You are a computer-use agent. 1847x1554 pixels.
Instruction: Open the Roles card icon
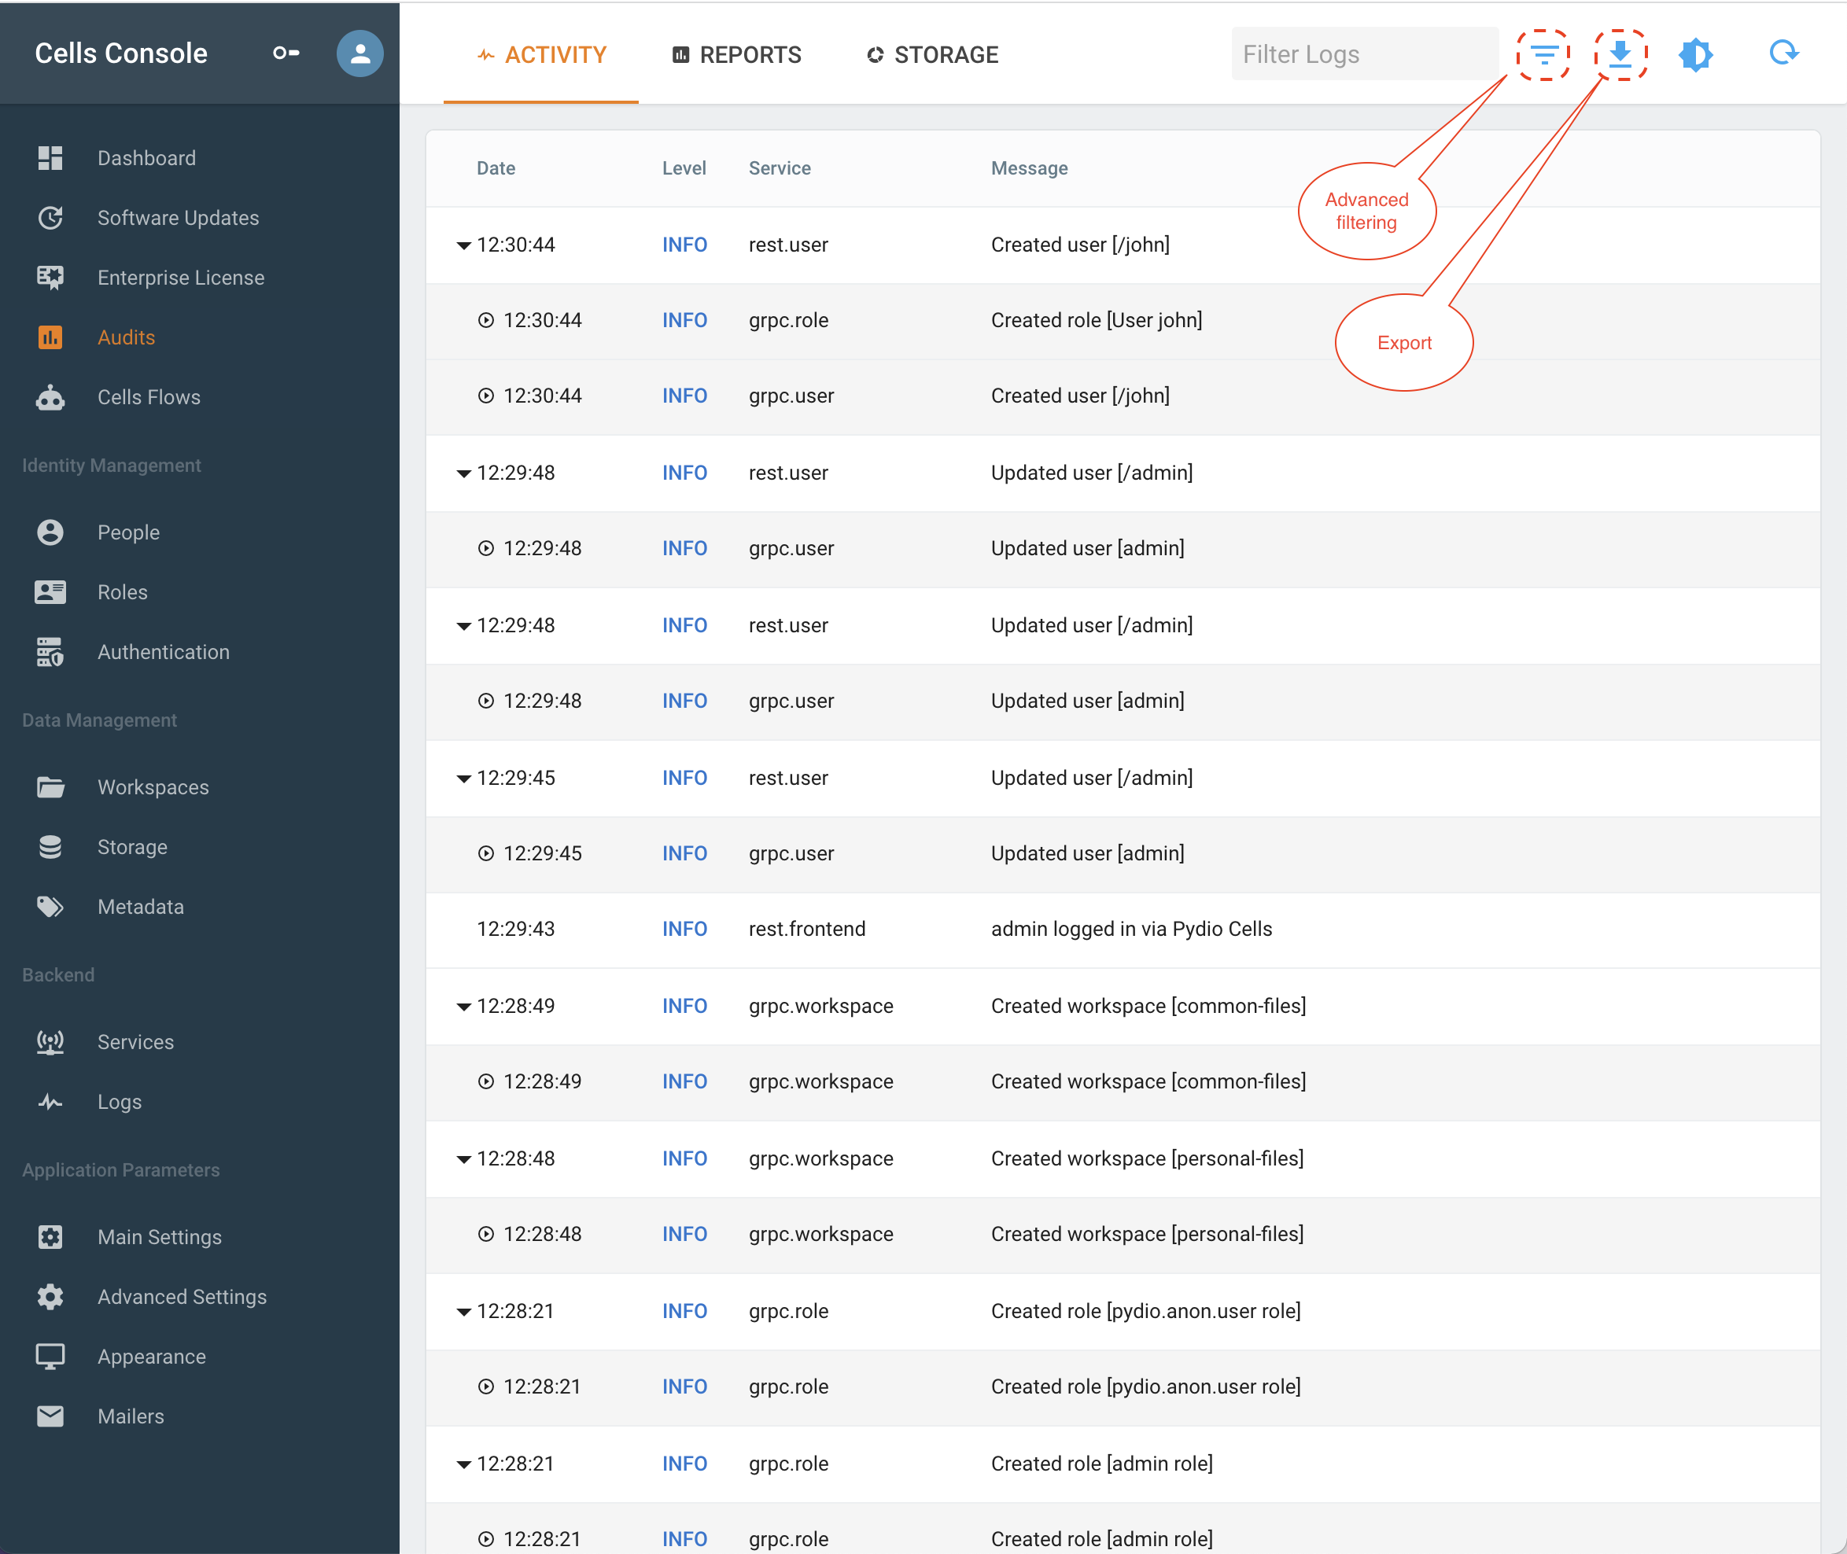(x=50, y=592)
